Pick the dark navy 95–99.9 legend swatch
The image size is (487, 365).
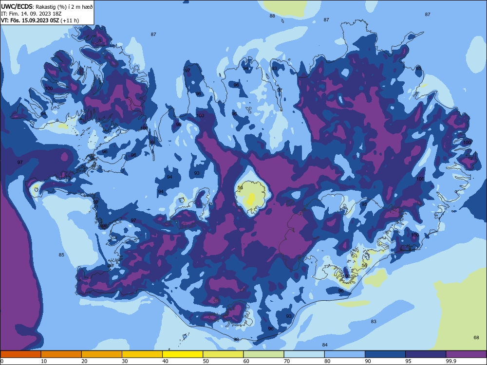426,354
